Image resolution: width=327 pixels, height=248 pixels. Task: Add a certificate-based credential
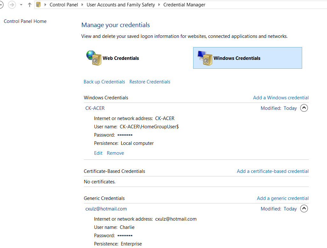272,171
